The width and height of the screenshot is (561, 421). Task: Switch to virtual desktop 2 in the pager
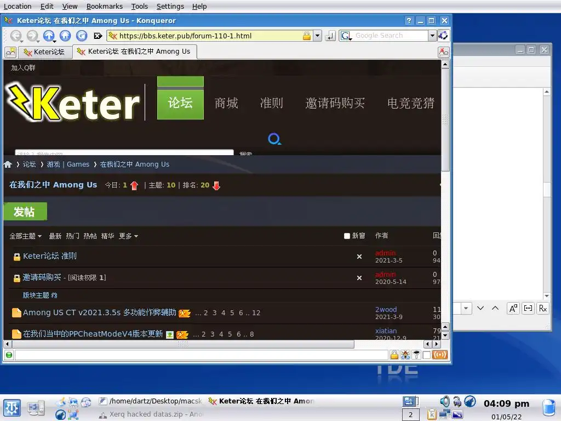[x=410, y=414]
